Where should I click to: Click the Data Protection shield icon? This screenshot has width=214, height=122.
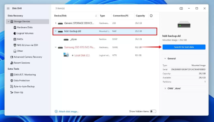coord(12,81)
